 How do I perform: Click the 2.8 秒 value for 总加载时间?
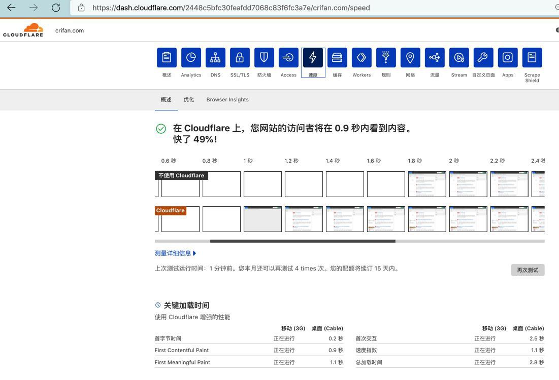coord(537,362)
